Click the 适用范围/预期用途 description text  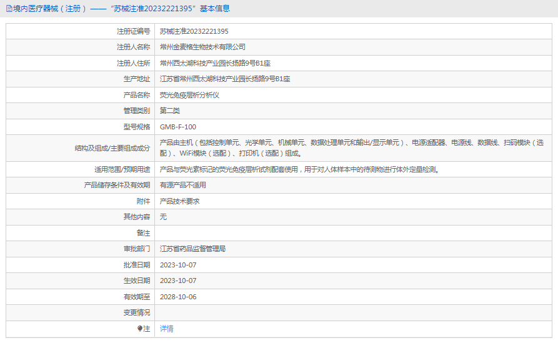pyautogui.click(x=300, y=170)
